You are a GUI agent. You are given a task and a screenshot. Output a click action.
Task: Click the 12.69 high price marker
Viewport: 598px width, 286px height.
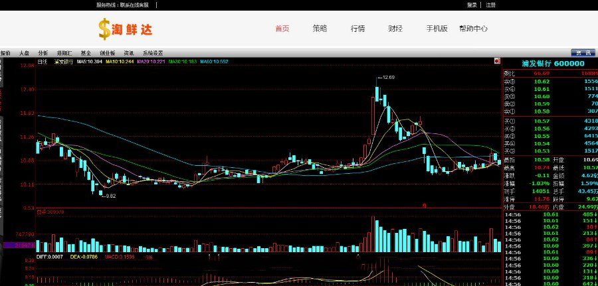[388, 78]
